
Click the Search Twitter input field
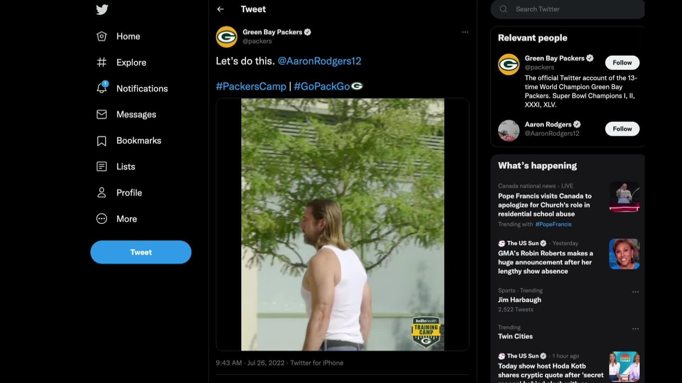(567, 9)
